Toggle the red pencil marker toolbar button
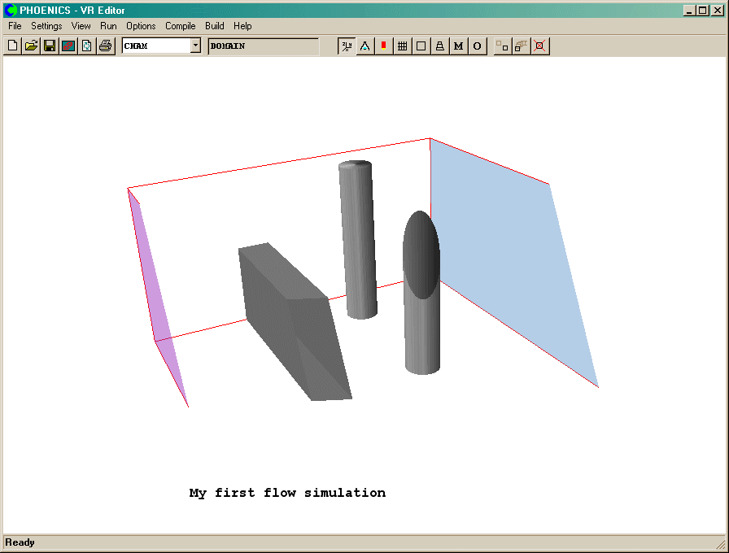This screenshot has height=553, width=729. tap(383, 46)
